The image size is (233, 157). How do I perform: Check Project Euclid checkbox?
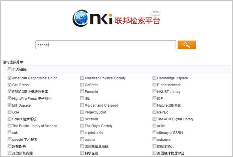(82, 112)
